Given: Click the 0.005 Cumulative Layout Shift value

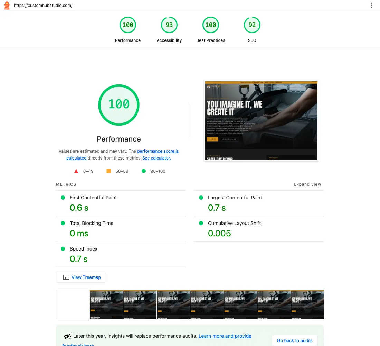Looking at the screenshot, I should 219,233.
